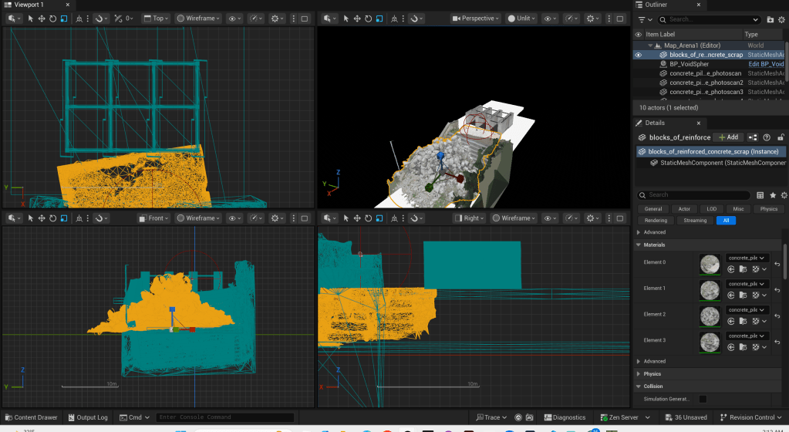Image resolution: width=789 pixels, height=432 pixels.
Task: Activate the scale tool in top viewport
Action: click(63, 19)
